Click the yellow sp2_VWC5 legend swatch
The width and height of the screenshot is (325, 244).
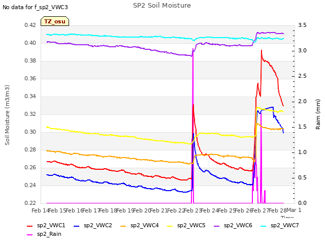[x=170, y=226]
